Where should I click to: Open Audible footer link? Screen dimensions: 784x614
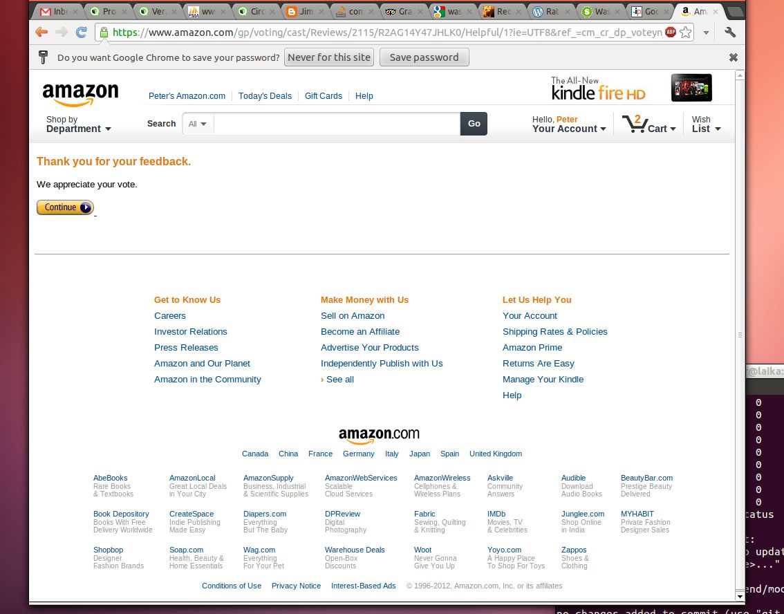point(573,478)
